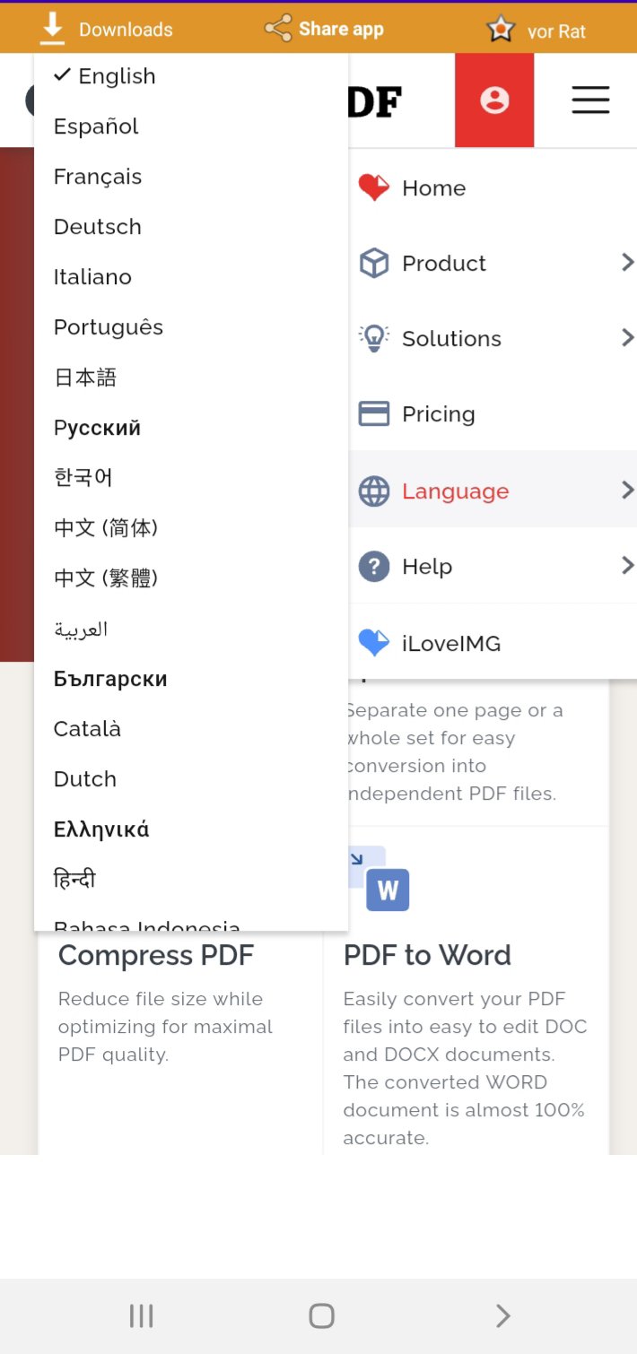Choose Русский from language list
This screenshot has width=637, height=1354.
[x=191, y=428]
